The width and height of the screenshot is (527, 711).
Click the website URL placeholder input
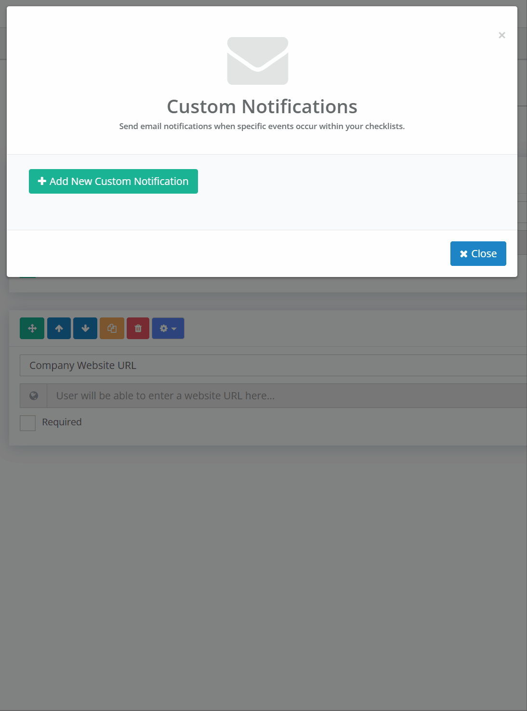(241, 395)
